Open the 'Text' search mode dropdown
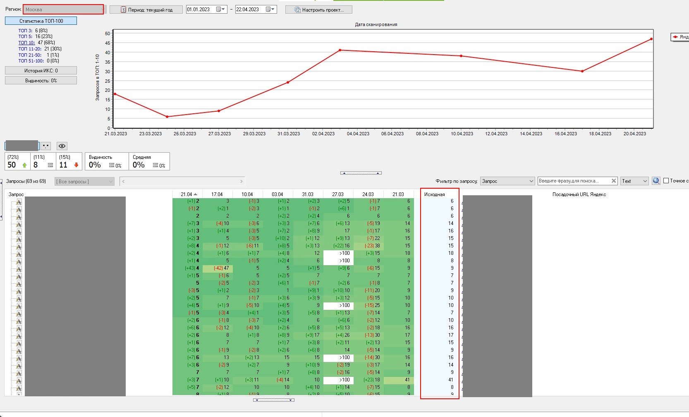Image resolution: width=689 pixels, height=417 pixels. click(634, 181)
